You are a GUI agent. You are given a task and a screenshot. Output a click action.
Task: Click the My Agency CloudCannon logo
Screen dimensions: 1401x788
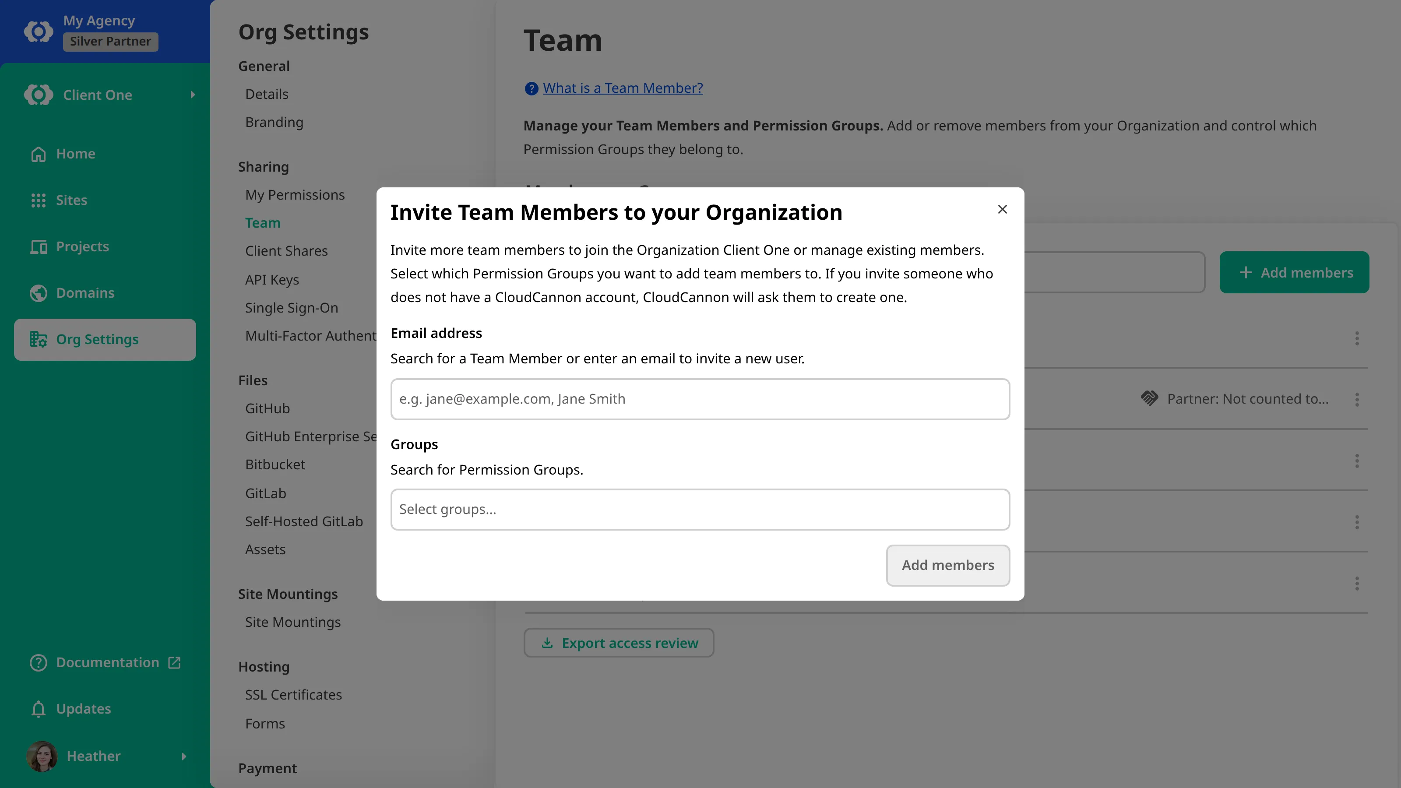(39, 31)
